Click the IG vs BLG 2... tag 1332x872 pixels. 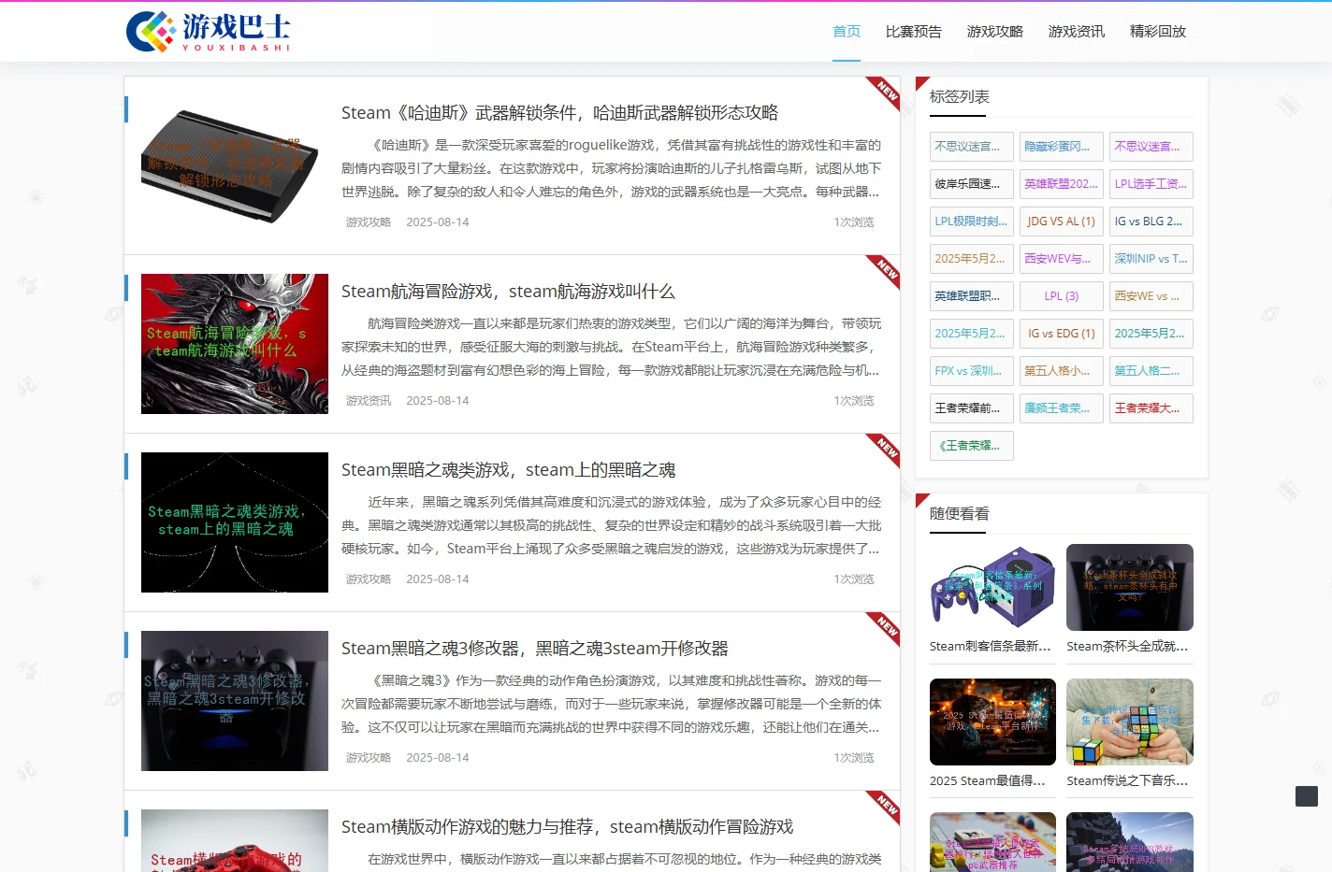(1151, 222)
